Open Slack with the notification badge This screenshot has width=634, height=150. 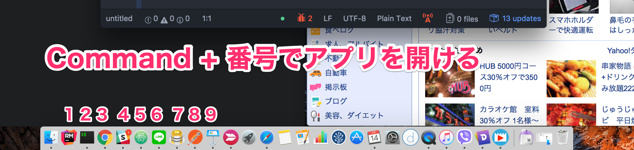coord(123,138)
